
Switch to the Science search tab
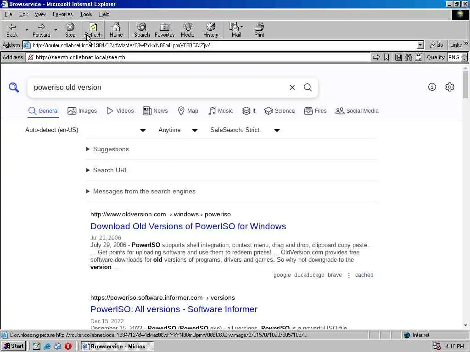pos(279,111)
